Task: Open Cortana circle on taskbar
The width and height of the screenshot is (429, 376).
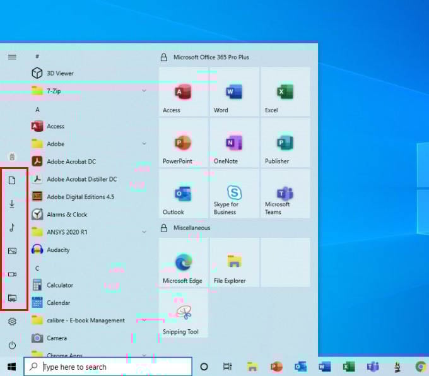Action: point(204,367)
